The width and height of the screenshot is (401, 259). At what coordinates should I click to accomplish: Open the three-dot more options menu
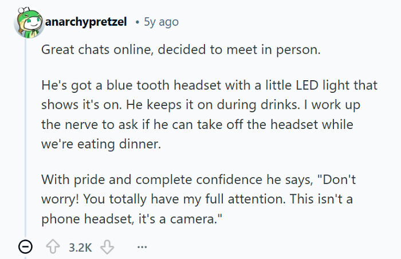tap(142, 248)
